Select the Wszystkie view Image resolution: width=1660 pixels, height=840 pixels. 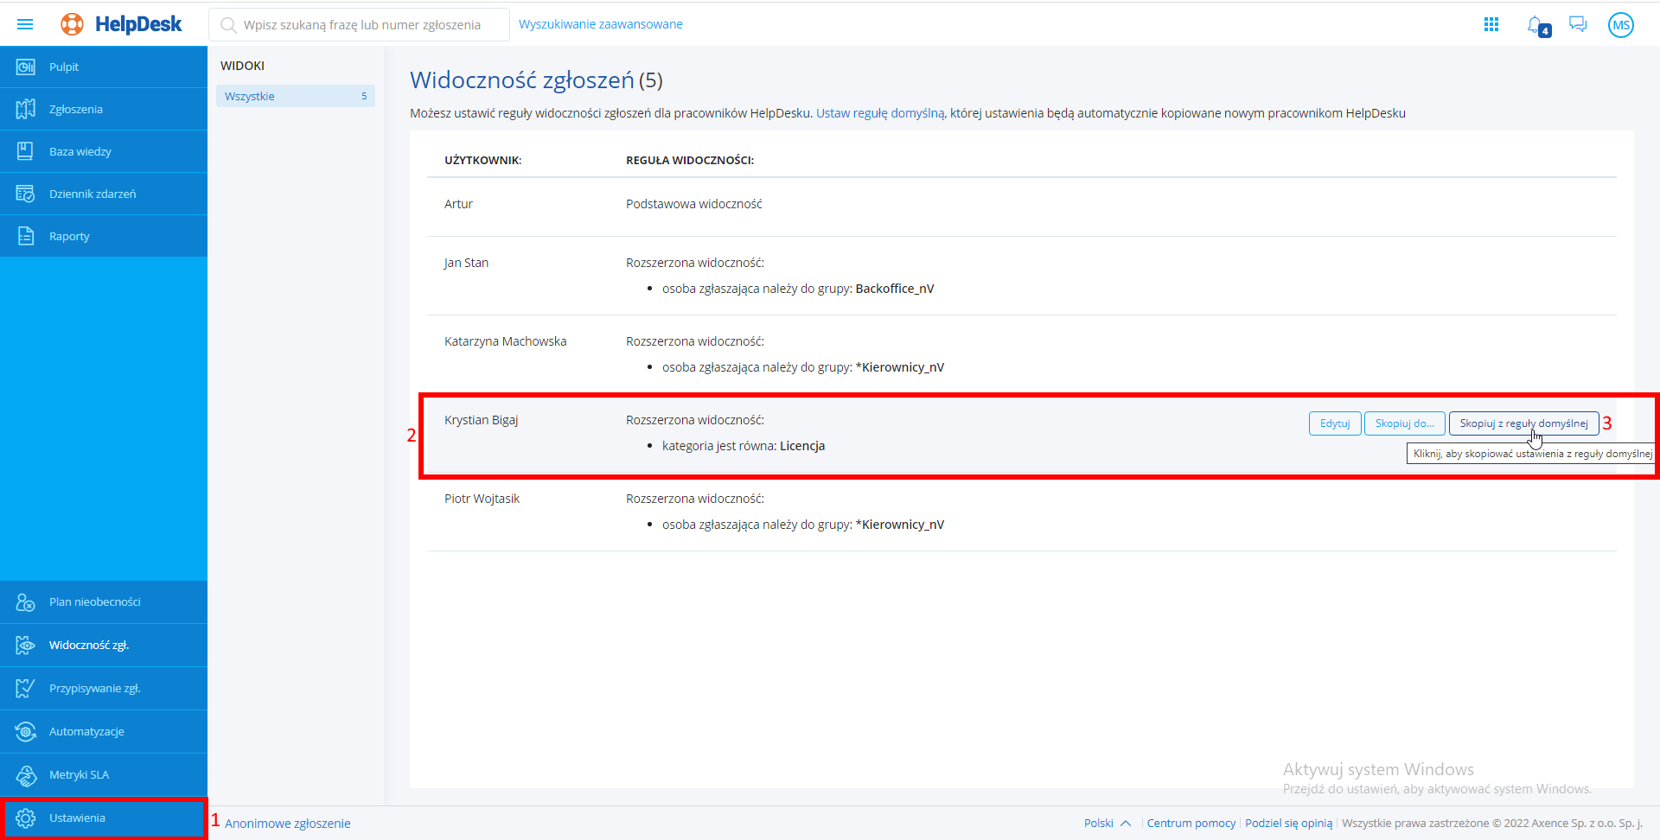[x=294, y=96]
